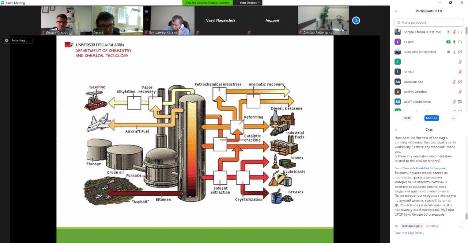Click the Mute All button
The height and width of the screenshot is (243, 468).
(431, 118)
